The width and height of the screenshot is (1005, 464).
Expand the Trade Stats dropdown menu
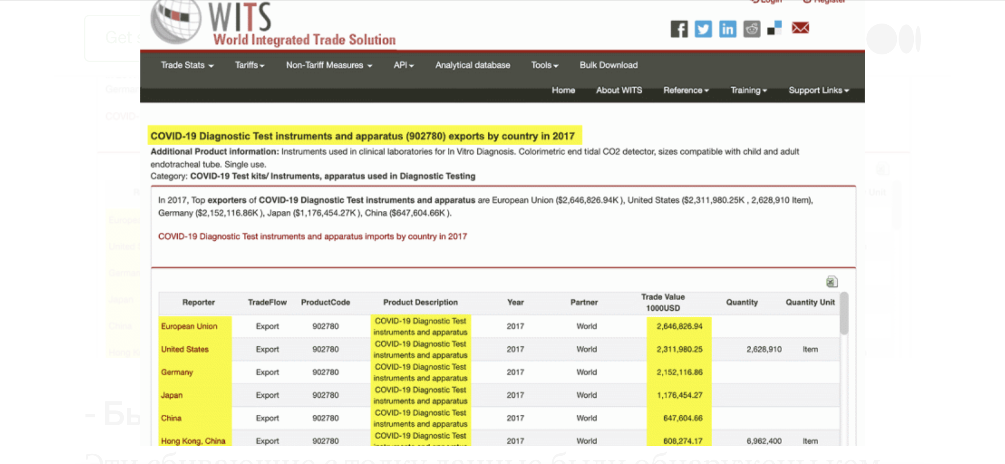pos(187,65)
